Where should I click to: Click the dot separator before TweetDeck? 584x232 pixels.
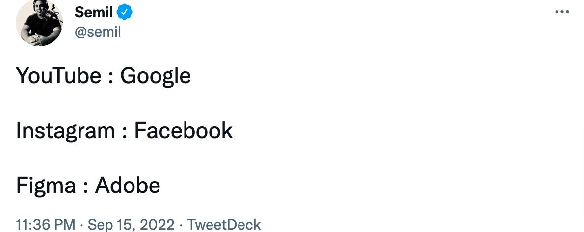[181, 225]
